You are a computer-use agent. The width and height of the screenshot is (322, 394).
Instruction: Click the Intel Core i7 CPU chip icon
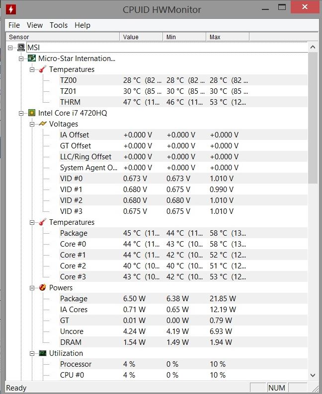[32, 113]
